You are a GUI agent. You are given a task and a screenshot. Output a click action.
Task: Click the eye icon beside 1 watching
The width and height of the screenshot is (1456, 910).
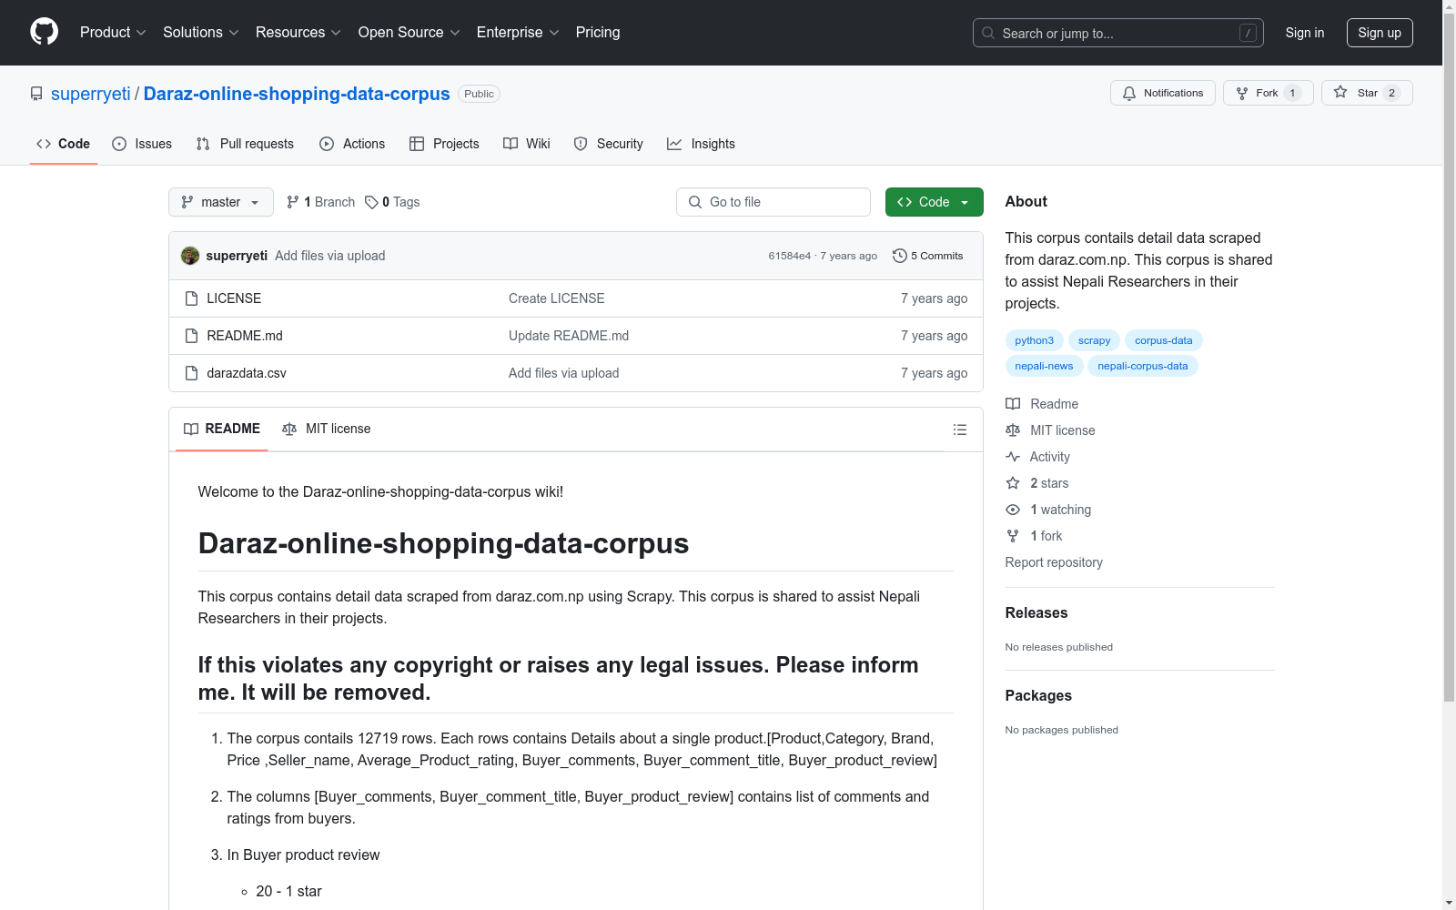1013,510
